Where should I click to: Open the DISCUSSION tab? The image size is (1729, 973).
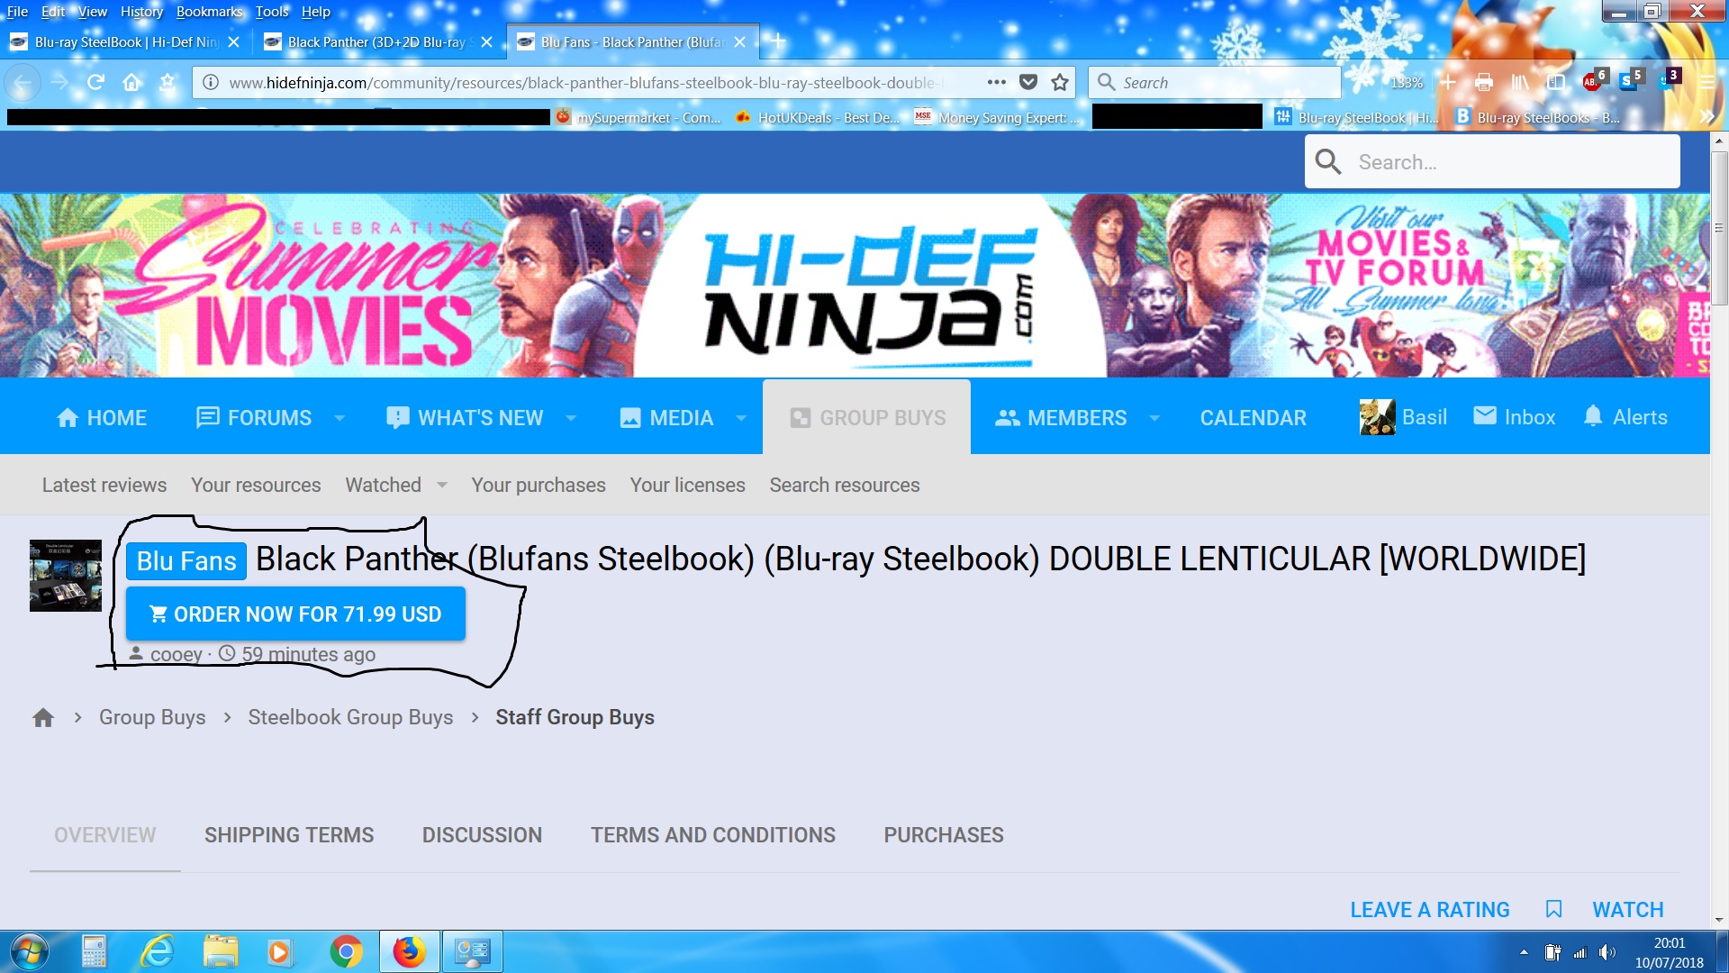(x=482, y=835)
